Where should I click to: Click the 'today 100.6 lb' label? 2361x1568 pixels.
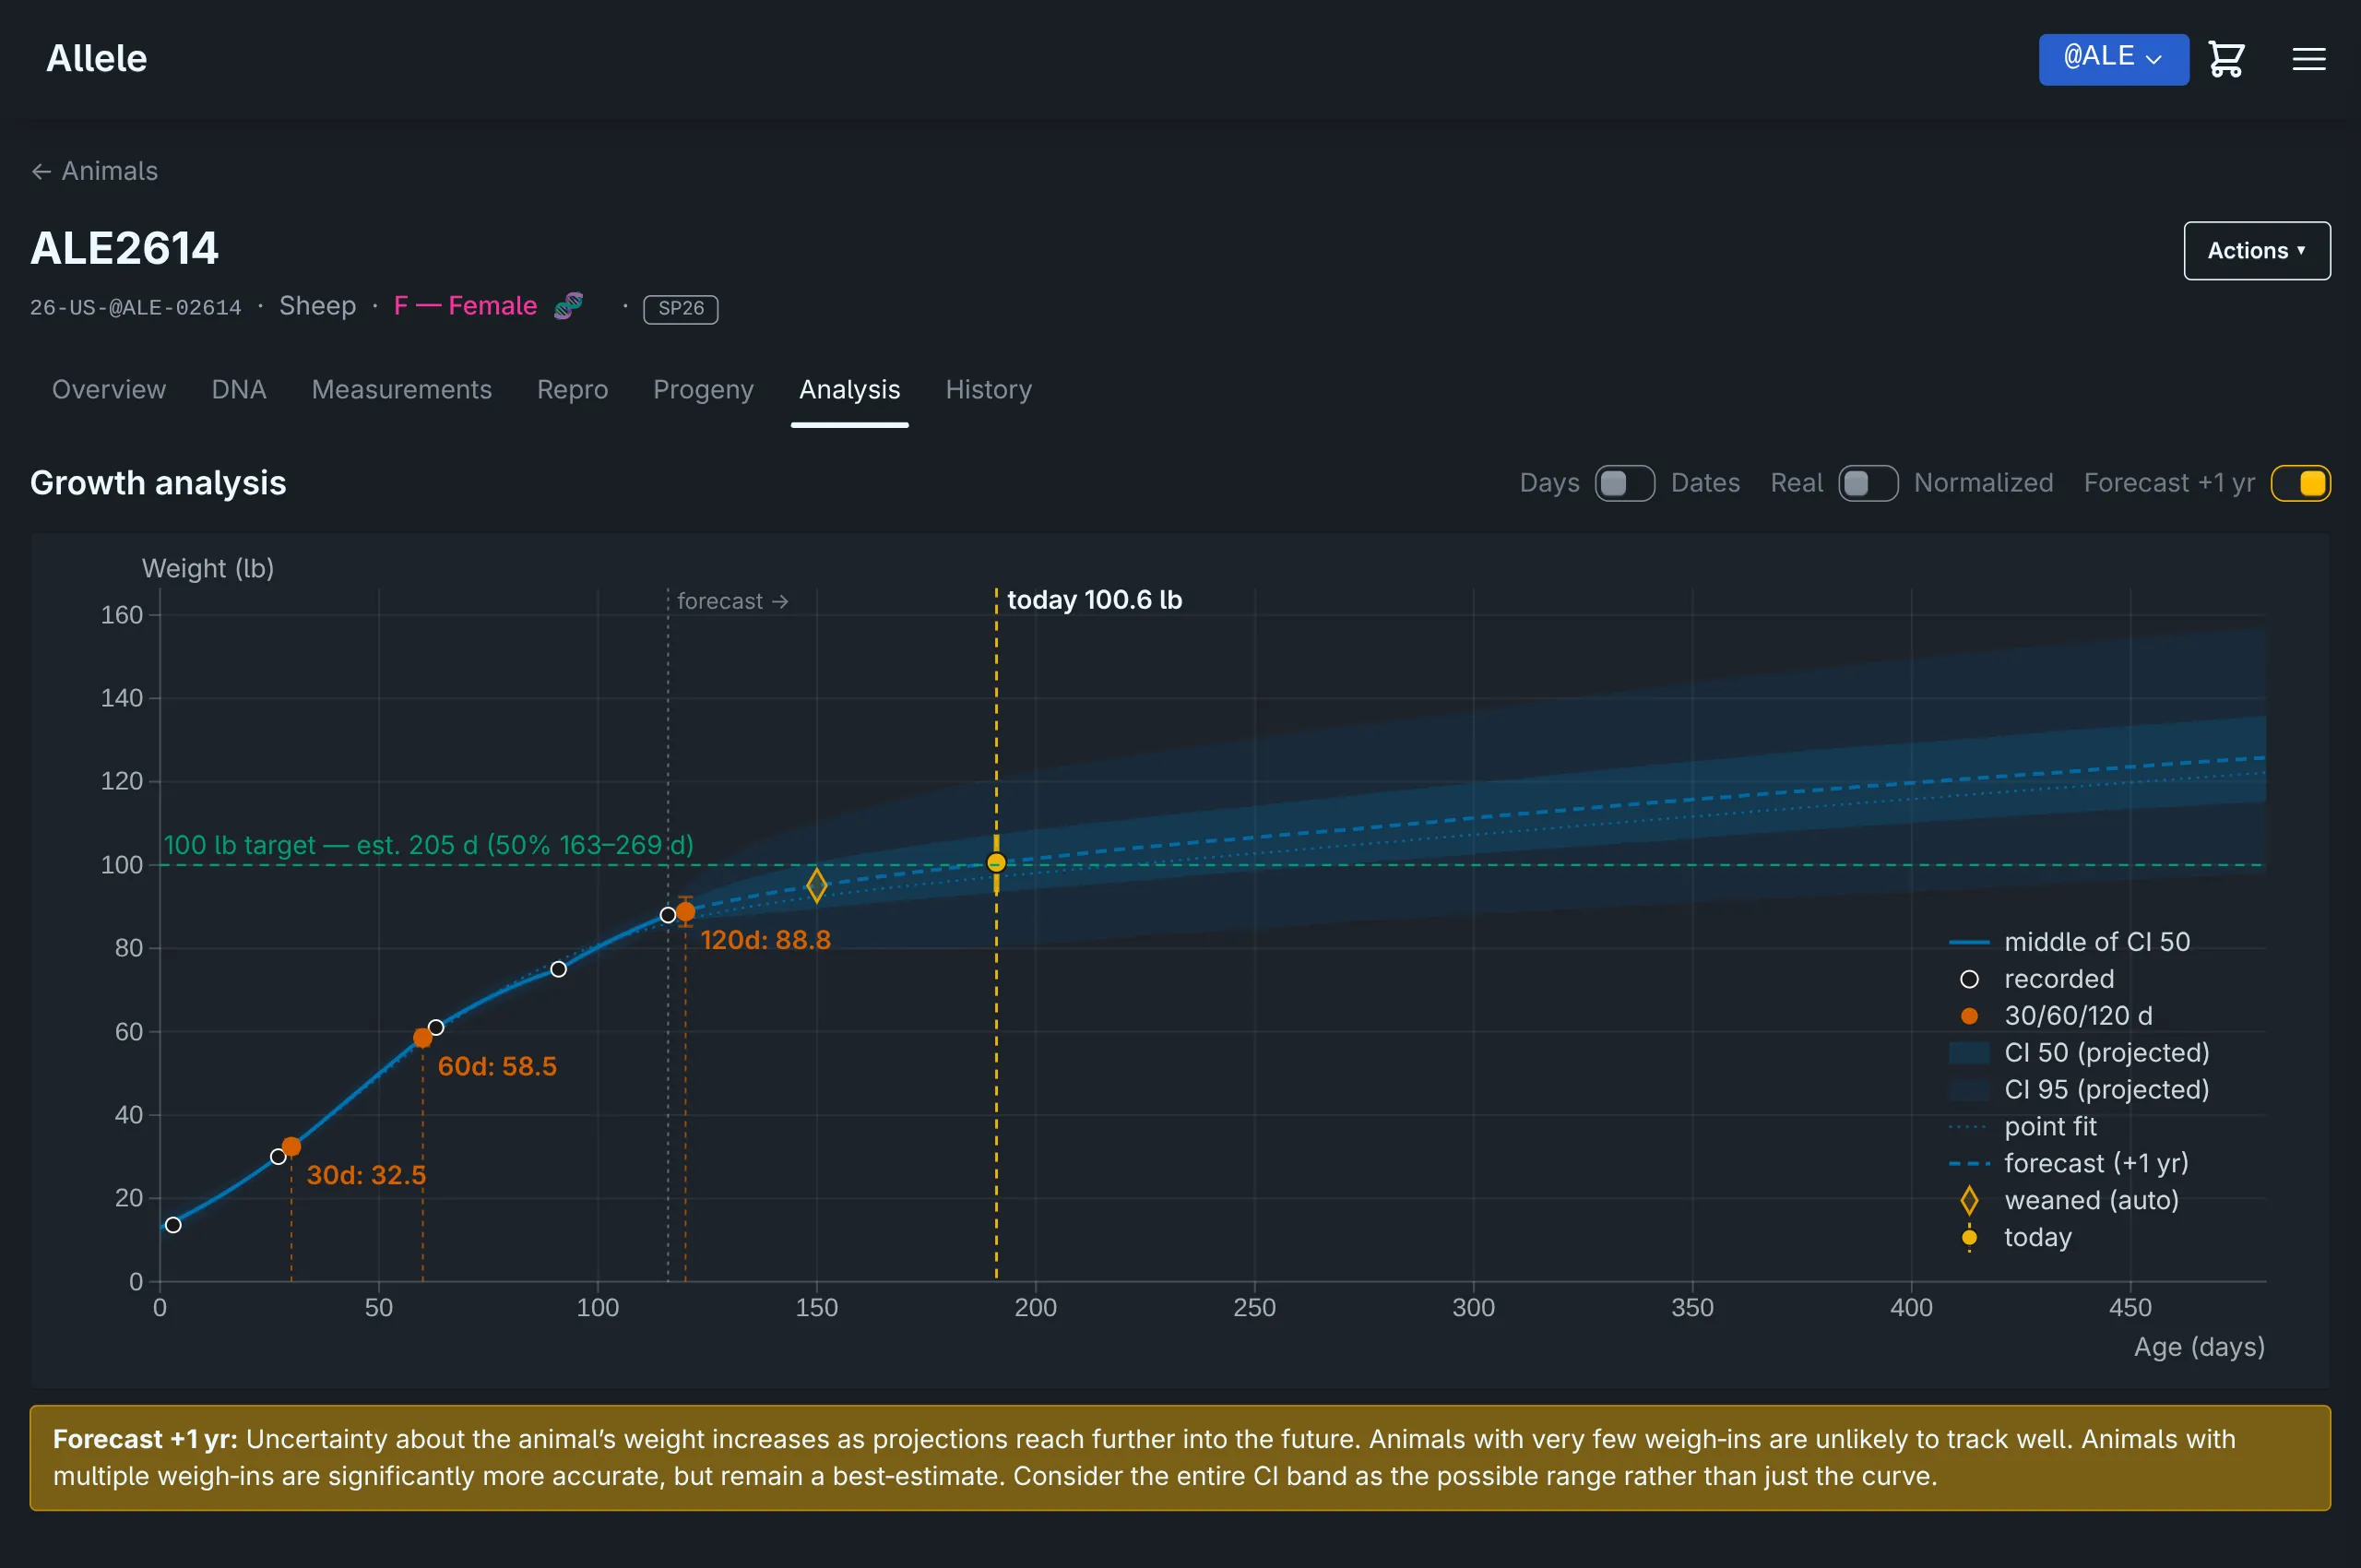coord(1094,600)
